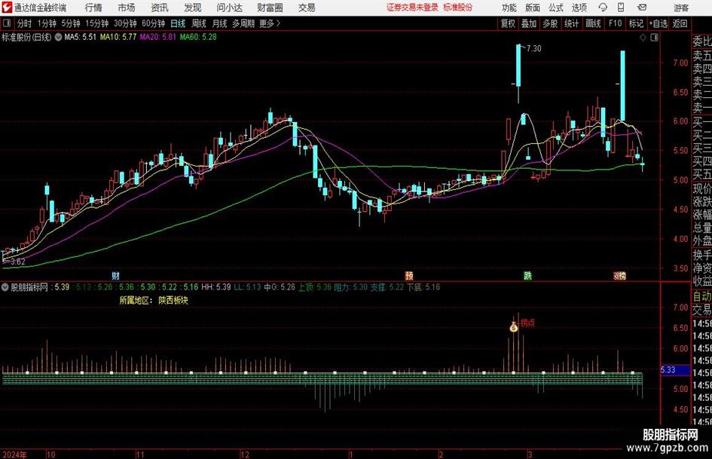Image resolution: width=712 pixels, height=459 pixels.
Task: Switch to the 30分钟 period tab
Action: [x=125, y=23]
